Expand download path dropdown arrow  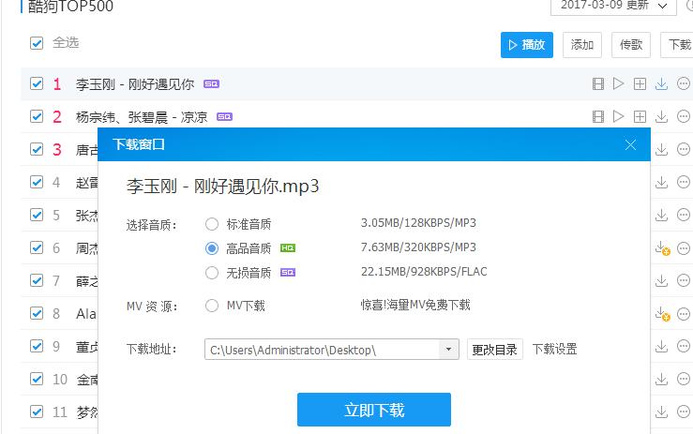(x=448, y=350)
